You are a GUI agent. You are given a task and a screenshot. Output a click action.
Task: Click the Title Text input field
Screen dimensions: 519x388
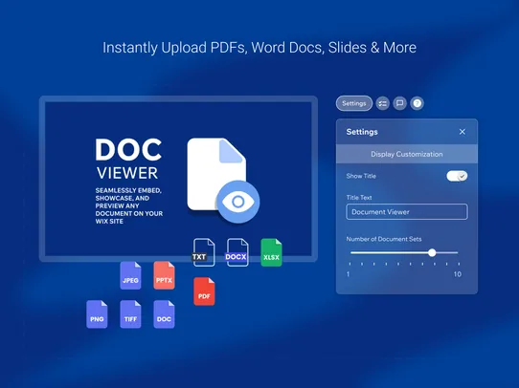coord(407,211)
